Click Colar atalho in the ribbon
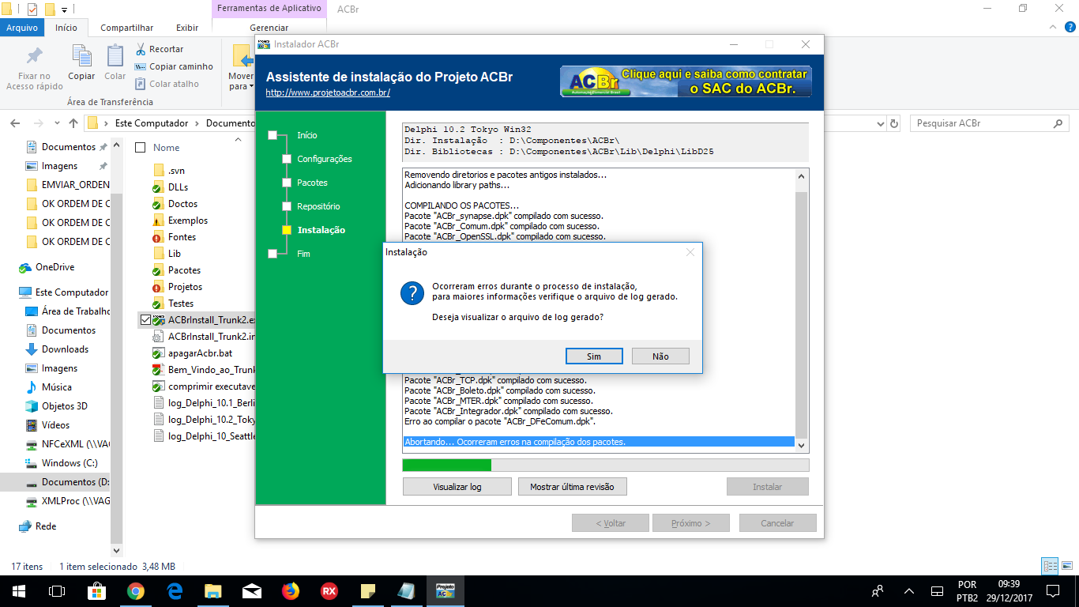The image size is (1079, 607). (167, 84)
